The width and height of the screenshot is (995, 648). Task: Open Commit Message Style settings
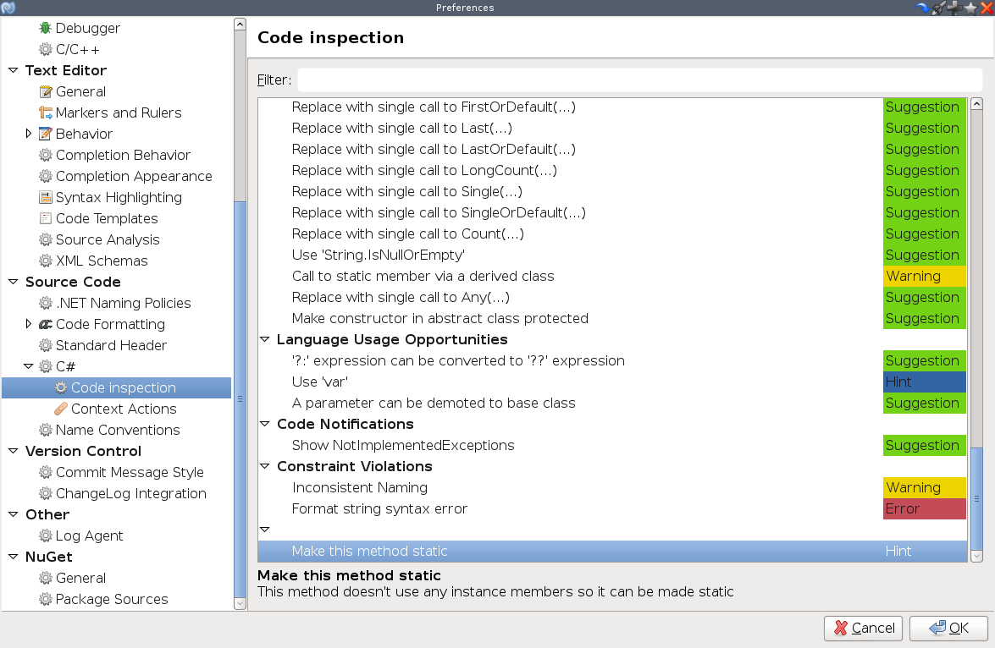130,472
